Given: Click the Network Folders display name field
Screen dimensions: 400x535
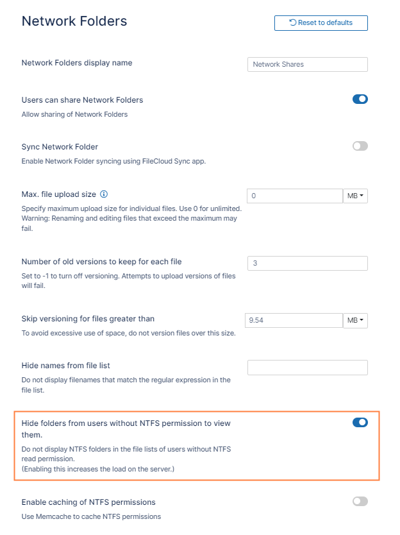Looking at the screenshot, I should pyautogui.click(x=307, y=65).
